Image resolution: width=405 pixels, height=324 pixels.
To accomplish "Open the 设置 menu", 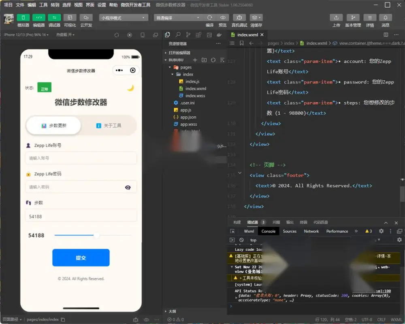I will pos(102,4).
